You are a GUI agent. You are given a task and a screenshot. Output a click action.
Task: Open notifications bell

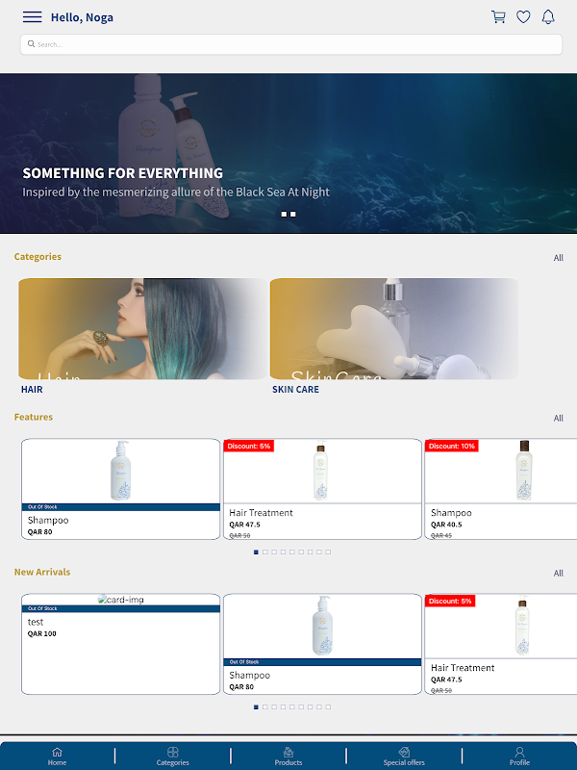point(548,17)
